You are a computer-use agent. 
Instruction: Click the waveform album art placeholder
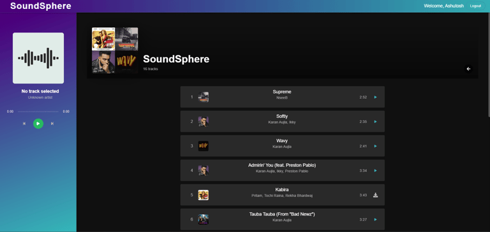tap(38, 58)
